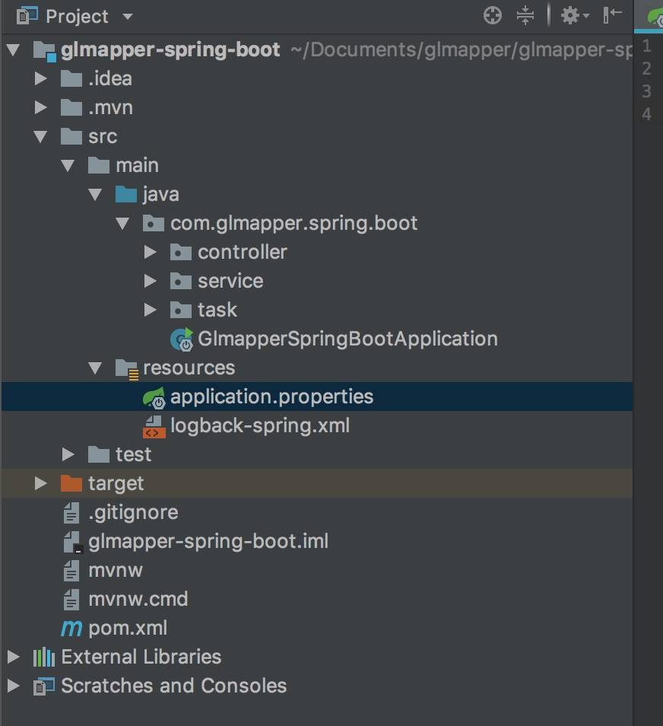The width and height of the screenshot is (663, 726).
Task: Select the Scroll from Source target icon
Action: click(493, 15)
